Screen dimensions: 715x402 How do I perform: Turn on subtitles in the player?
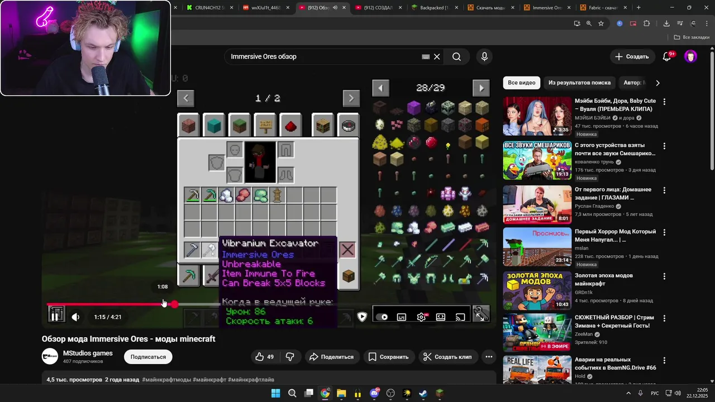[x=402, y=317]
